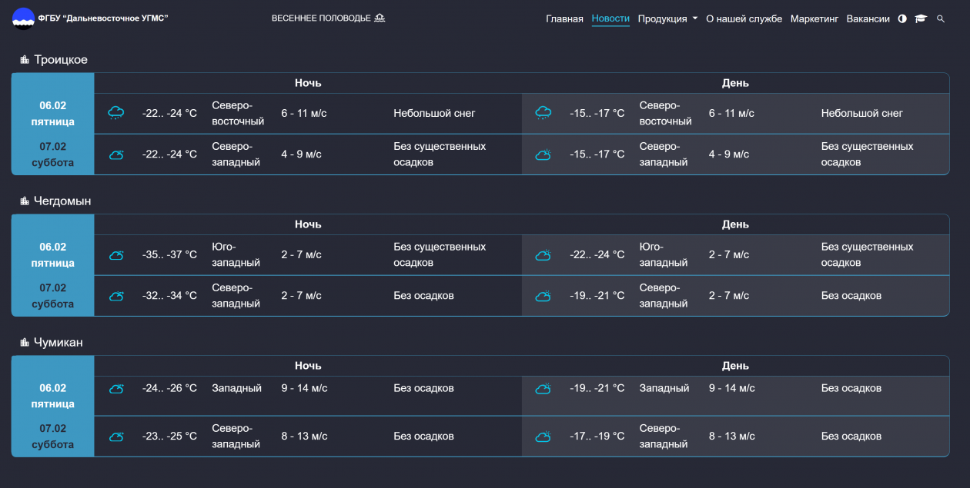Click the city icon next to Чегдомын

pos(25,201)
